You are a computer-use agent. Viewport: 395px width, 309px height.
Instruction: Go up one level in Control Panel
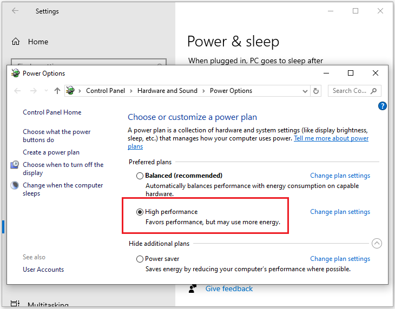(x=57, y=91)
